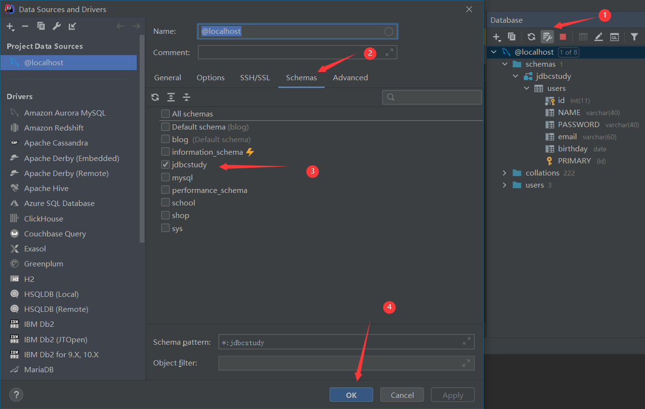This screenshot has width=645, height=409.
Task: Click the back arrow in the dialog toolbar
Action: tap(121, 27)
